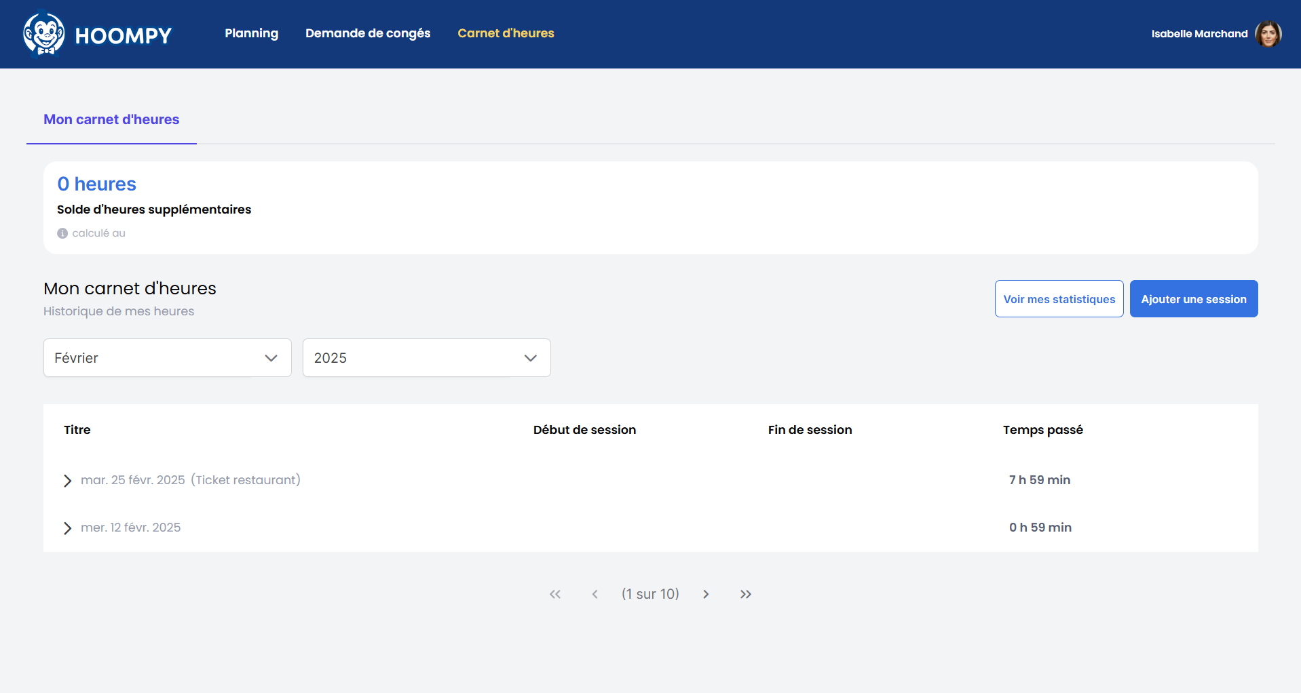Image resolution: width=1301 pixels, height=693 pixels.
Task: Switch to the Mon carnet d'heures tab
Action: coord(111,119)
